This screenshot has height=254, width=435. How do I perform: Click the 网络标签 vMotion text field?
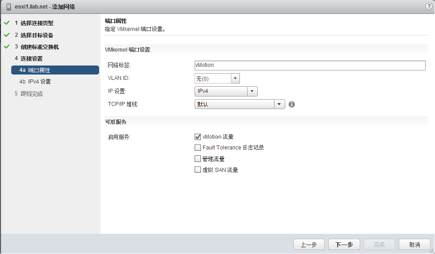310,65
